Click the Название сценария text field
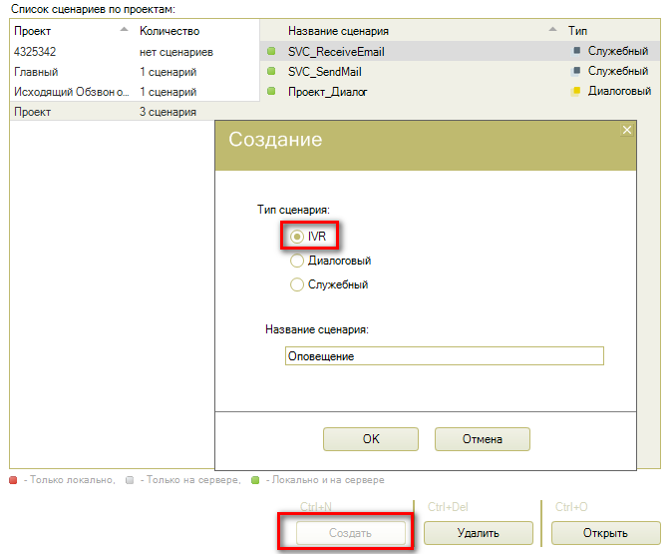 coord(444,356)
